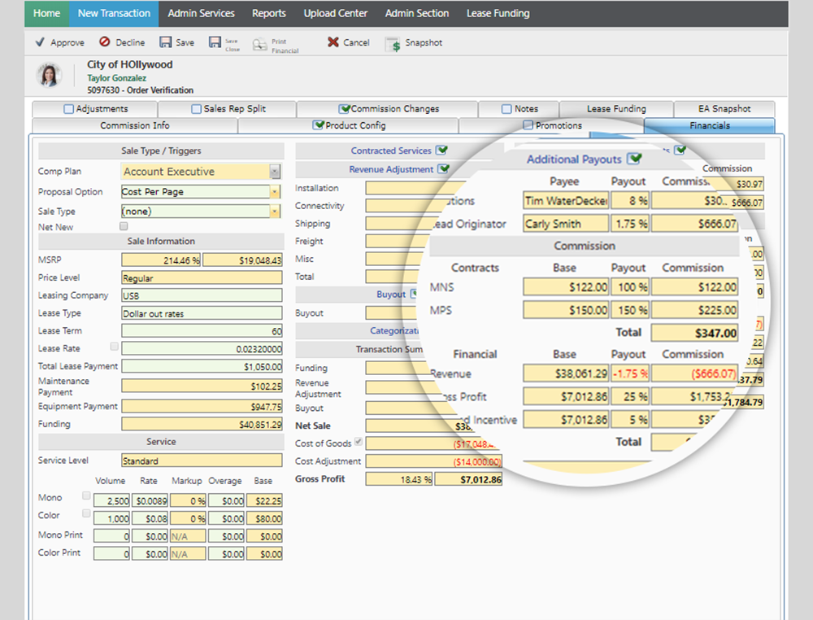Click the Save floppy disk icon
This screenshot has height=620, width=813.
click(165, 42)
